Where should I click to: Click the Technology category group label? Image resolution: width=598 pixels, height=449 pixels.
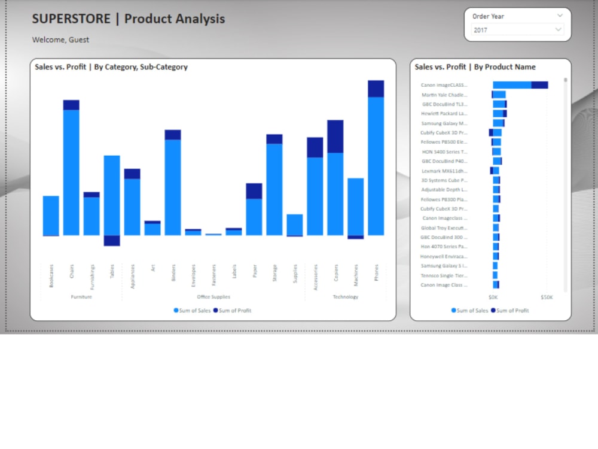click(346, 296)
